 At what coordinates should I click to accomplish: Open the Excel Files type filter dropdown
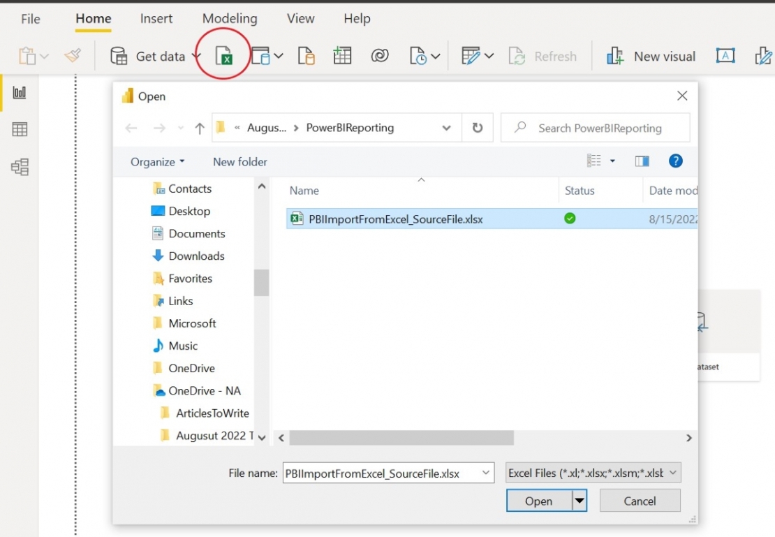coord(593,473)
